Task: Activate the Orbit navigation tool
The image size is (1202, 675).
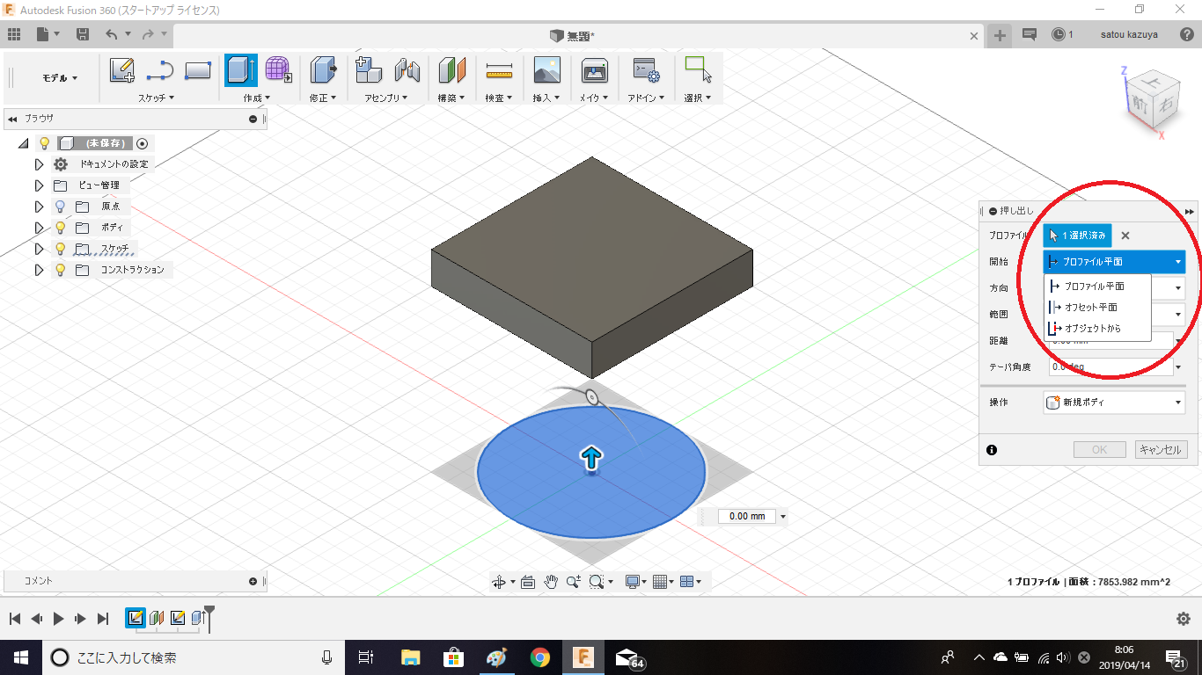Action: tap(499, 581)
